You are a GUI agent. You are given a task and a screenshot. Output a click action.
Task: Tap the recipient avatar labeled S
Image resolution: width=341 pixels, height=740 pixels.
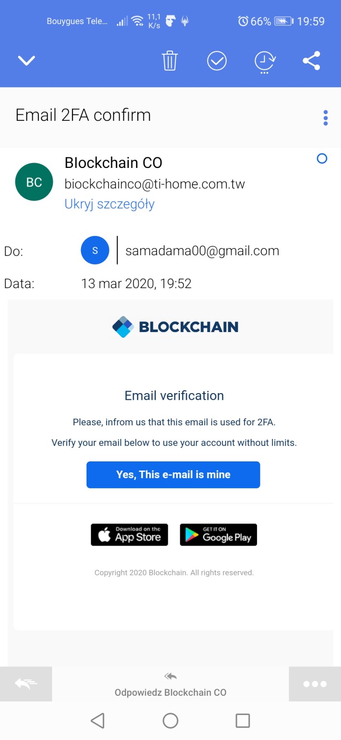(x=95, y=250)
